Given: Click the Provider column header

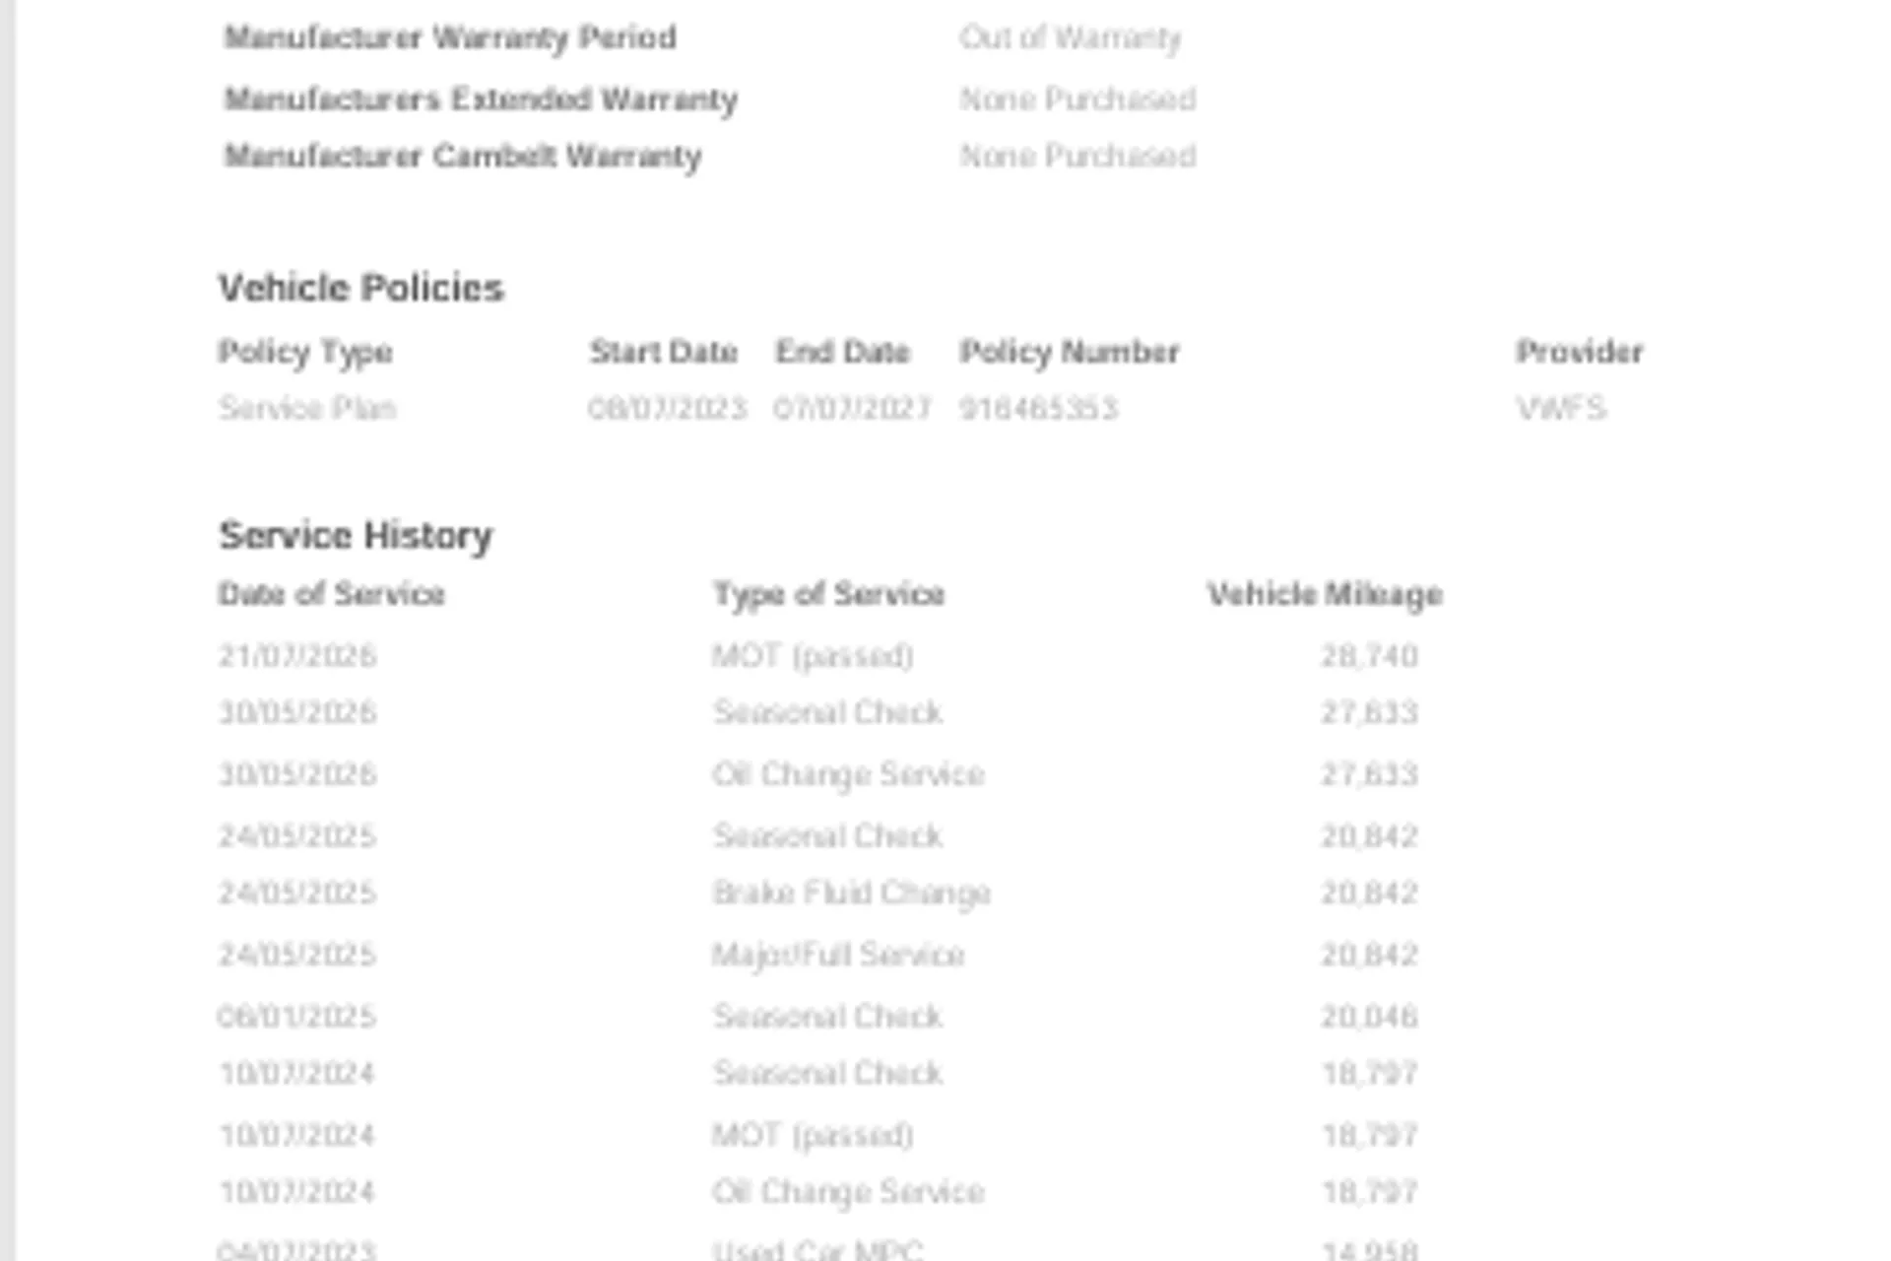Looking at the screenshot, I should click(x=1580, y=352).
